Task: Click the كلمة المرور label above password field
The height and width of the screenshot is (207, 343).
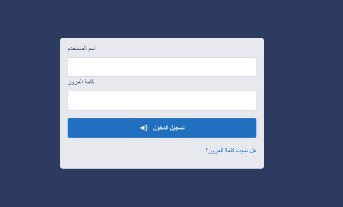Action: tap(81, 82)
